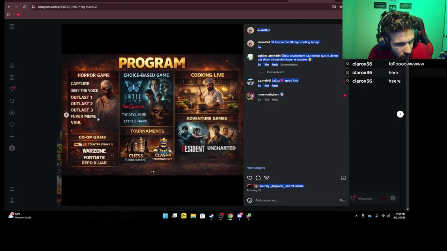Viewport: 447px width, 251px height.
Task: Click the volume icon in system tray
Action: click(x=388, y=216)
